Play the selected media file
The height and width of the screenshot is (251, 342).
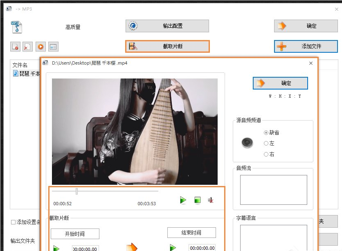pyautogui.click(x=40, y=46)
